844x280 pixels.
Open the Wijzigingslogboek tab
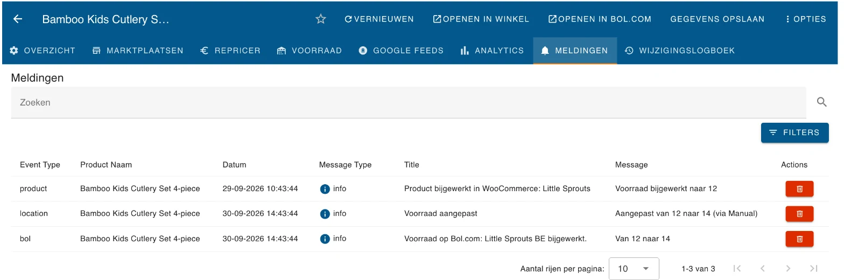coord(680,51)
